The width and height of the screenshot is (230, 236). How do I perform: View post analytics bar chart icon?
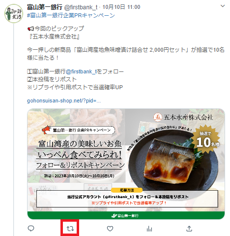149,229
